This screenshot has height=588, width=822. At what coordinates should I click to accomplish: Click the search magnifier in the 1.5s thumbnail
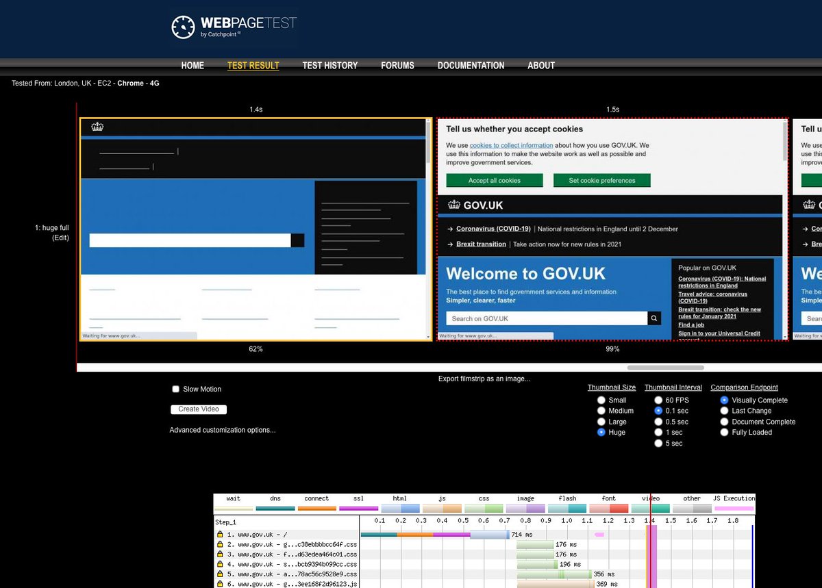click(x=654, y=318)
